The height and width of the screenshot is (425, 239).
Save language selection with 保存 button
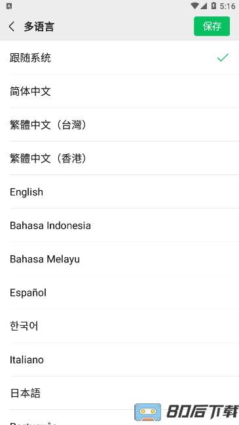pos(211,26)
